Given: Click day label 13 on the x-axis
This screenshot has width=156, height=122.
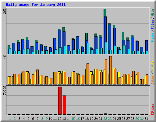Looking at the screenshot, I should [x=64, y=119].
